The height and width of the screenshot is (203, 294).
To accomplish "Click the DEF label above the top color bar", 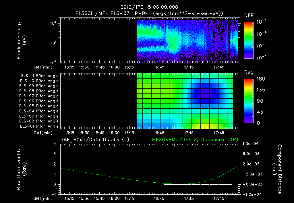I will pos(249,16).
